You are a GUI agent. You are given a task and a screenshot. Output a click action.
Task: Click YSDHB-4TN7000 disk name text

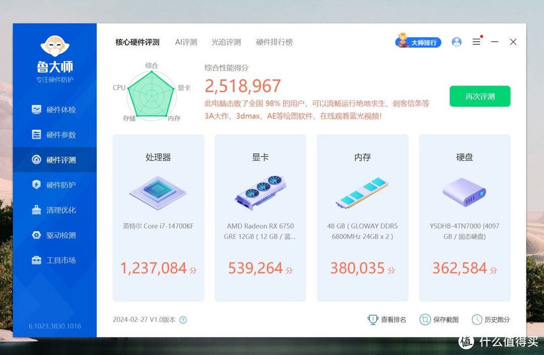(464, 231)
